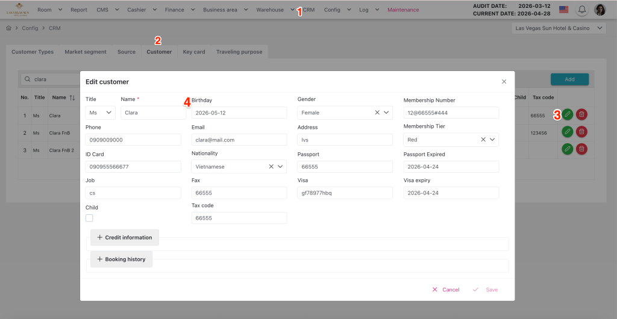Clear the Gender field selection

click(x=377, y=113)
